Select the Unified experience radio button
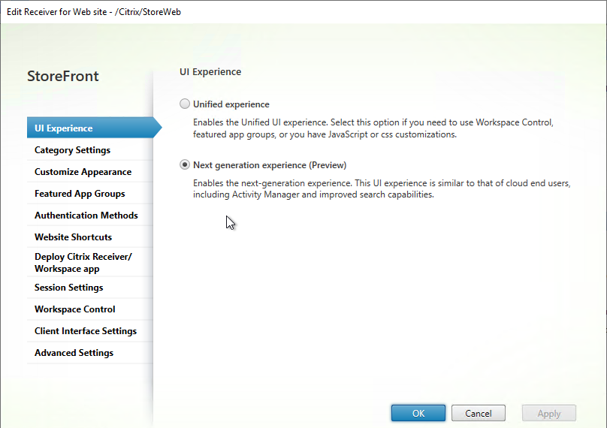607x428 pixels. point(185,104)
